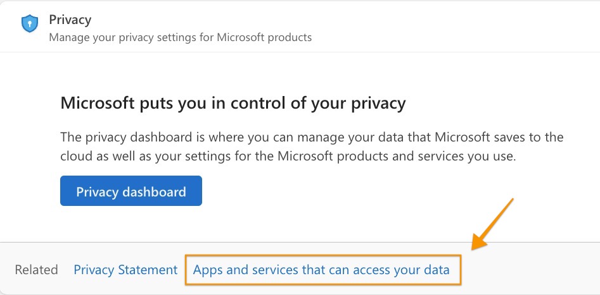Image resolution: width=600 pixels, height=295 pixels.
Task: Open the Privacy Statement link
Action: coord(125,270)
